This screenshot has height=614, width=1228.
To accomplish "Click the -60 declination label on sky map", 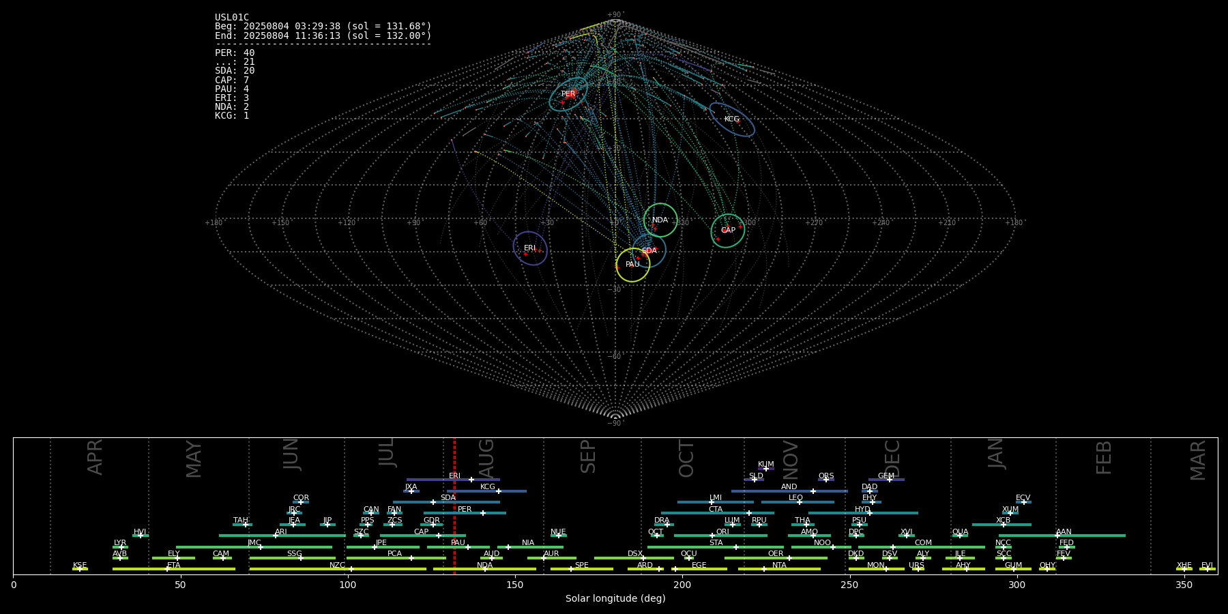I will [x=615, y=357].
